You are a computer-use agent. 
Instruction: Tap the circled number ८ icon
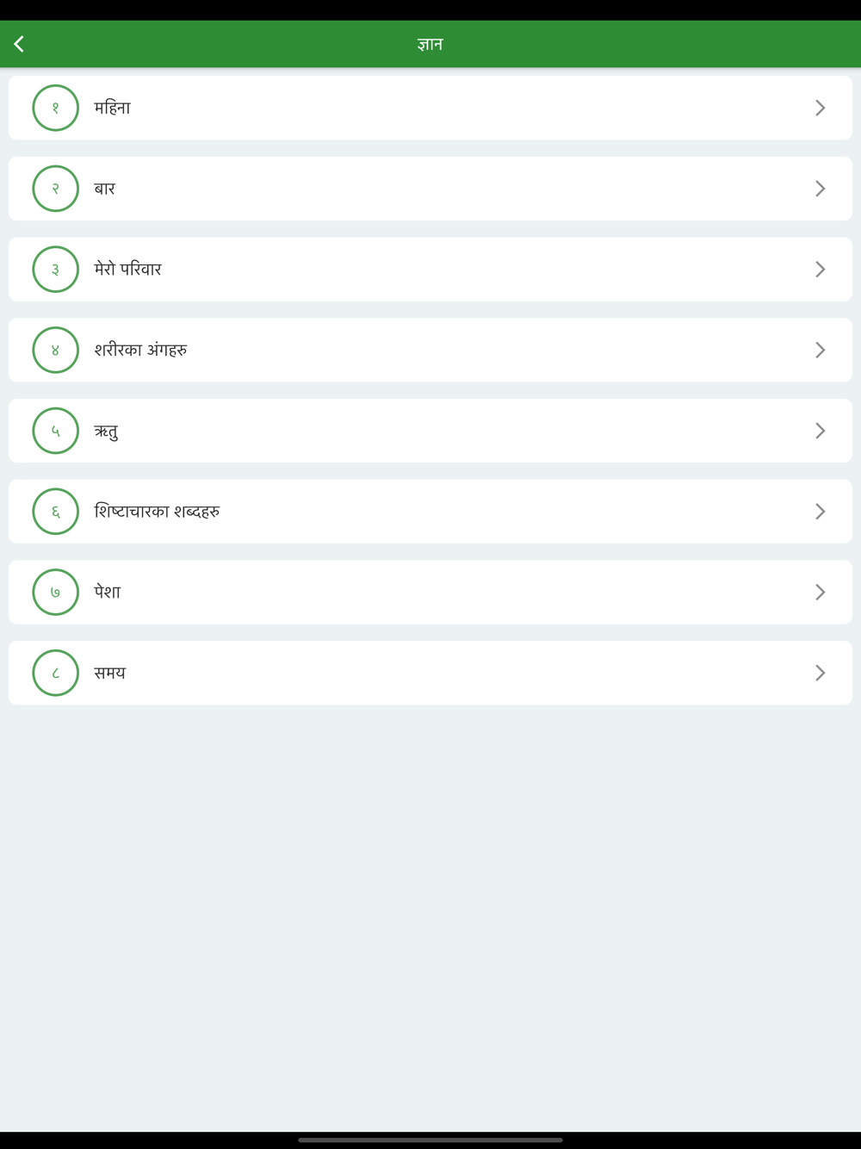(56, 673)
